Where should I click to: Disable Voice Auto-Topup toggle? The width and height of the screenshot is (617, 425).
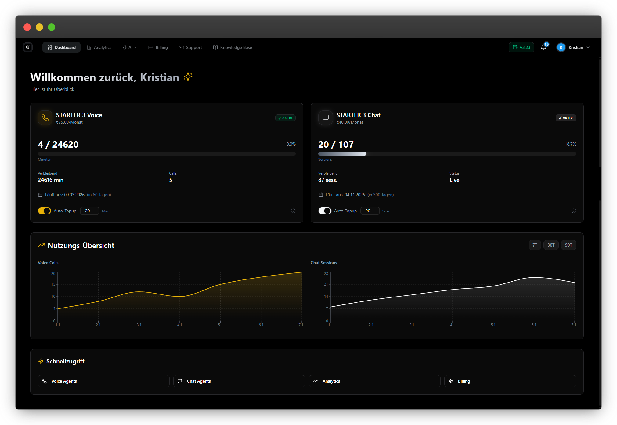(44, 211)
